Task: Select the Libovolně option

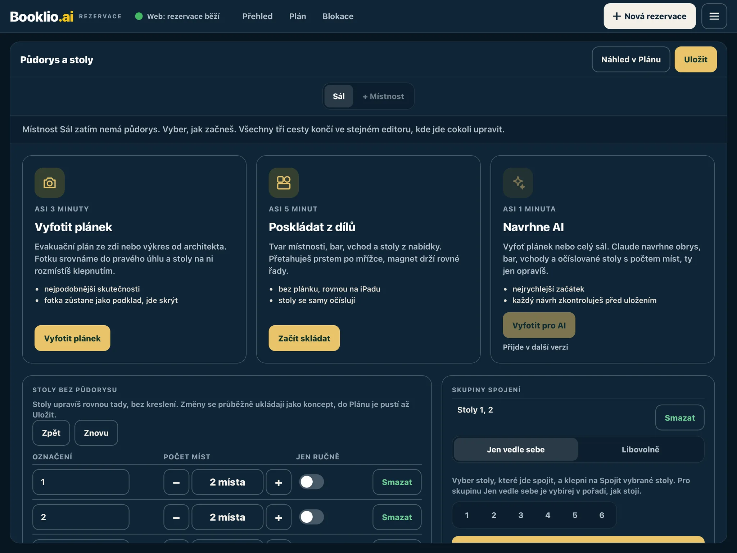Action: pyautogui.click(x=641, y=449)
